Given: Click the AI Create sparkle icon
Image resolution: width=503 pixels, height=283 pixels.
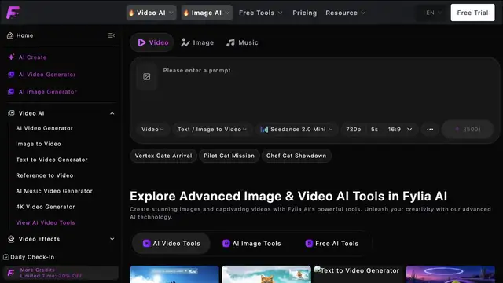Looking at the screenshot, I should 11,57.
